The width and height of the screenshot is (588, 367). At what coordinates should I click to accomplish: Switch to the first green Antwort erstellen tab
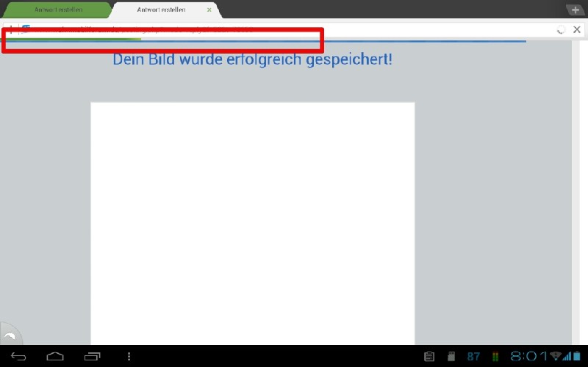(x=58, y=10)
